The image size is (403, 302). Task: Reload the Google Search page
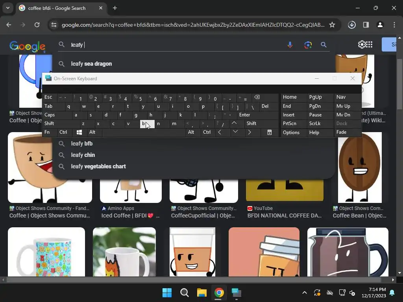click(37, 25)
